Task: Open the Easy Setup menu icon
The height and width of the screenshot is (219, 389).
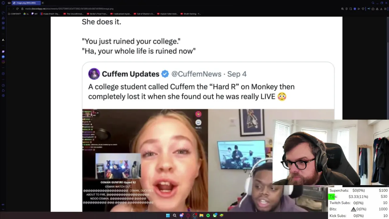Action: 385,9
